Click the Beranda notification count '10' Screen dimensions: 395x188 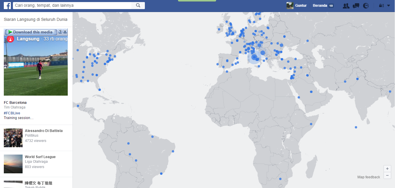(x=331, y=6)
